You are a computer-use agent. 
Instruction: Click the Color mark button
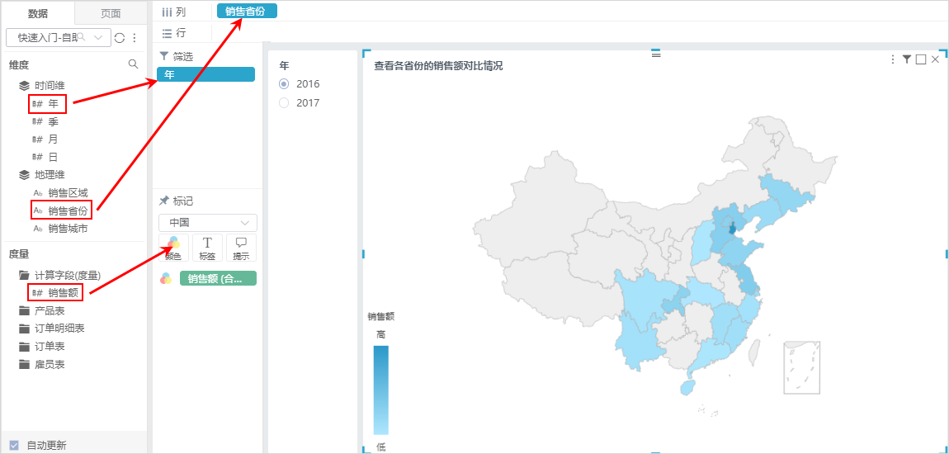pos(173,248)
